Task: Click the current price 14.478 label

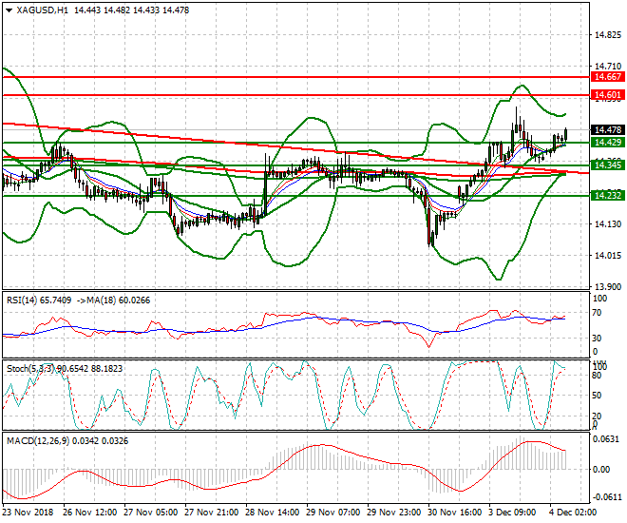Action: (607, 129)
